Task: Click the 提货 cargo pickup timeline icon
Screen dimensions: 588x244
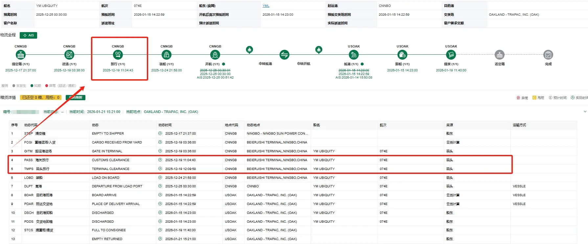Action: (451, 55)
